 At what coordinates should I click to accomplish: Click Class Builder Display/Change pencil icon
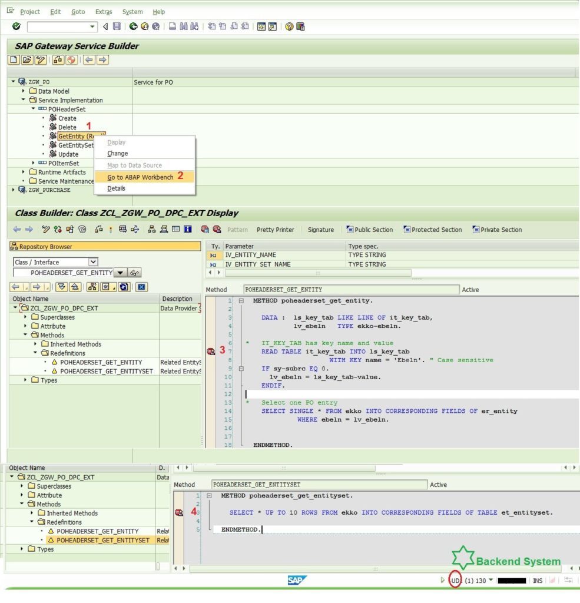tap(46, 229)
